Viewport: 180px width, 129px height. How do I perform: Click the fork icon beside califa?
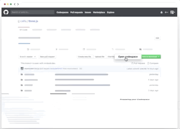click(x=19, y=21)
